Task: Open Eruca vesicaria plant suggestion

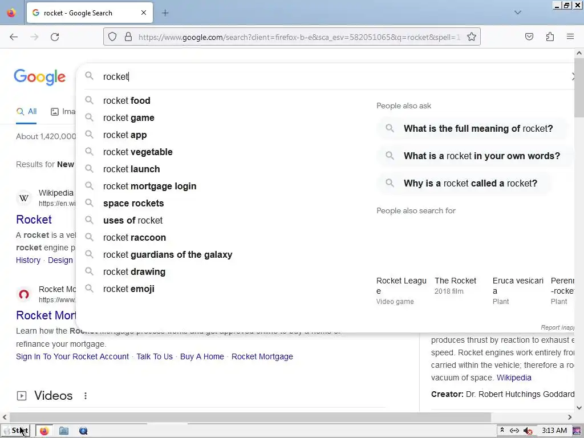Action: pos(518,290)
